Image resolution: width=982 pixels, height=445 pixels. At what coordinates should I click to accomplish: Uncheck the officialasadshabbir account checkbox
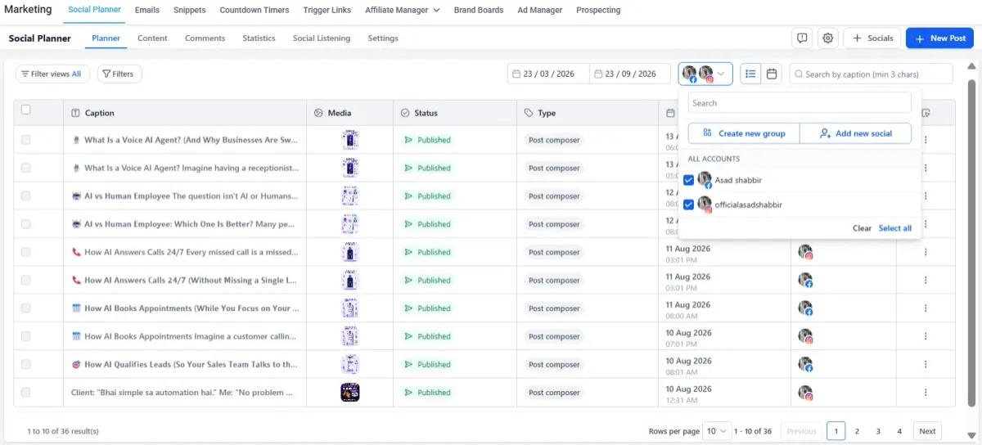pyautogui.click(x=689, y=205)
